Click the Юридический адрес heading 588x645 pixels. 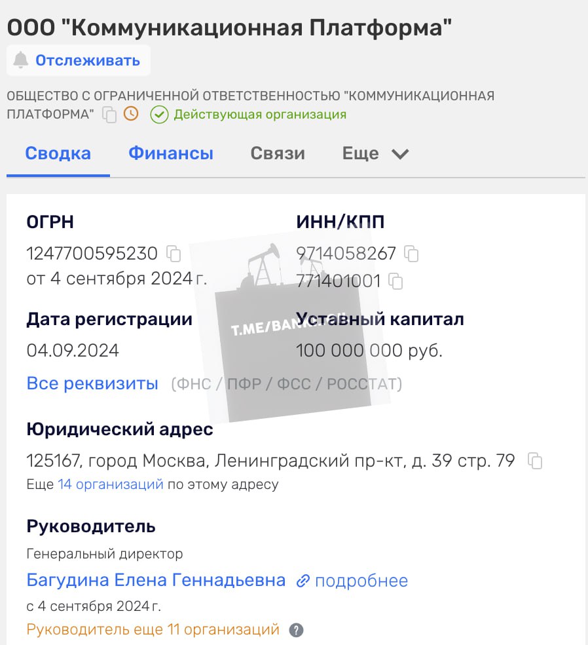point(120,429)
